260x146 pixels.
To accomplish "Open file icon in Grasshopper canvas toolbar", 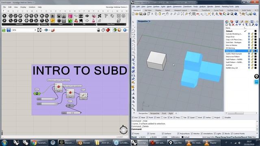I will click(x=4, y=30).
